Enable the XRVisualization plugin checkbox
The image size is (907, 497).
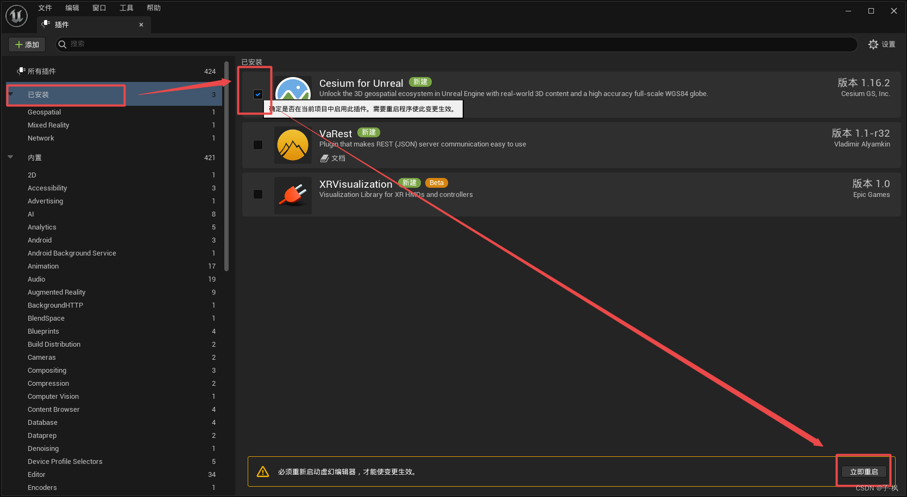[258, 194]
